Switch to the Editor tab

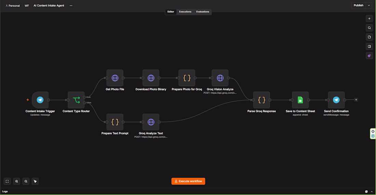pyautogui.click(x=171, y=12)
